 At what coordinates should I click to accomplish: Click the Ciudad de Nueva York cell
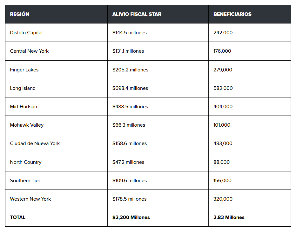pos(35,143)
